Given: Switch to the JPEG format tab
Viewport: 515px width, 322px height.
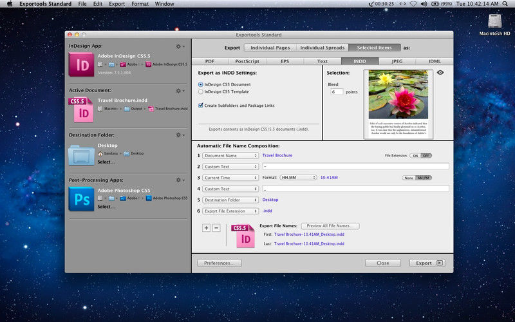Looking at the screenshot, I should (397, 61).
